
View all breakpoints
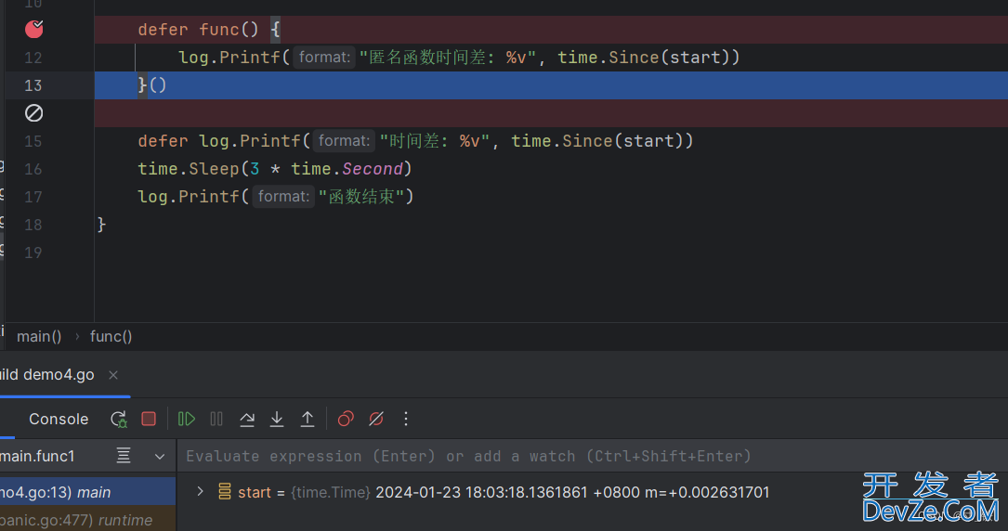click(x=346, y=420)
